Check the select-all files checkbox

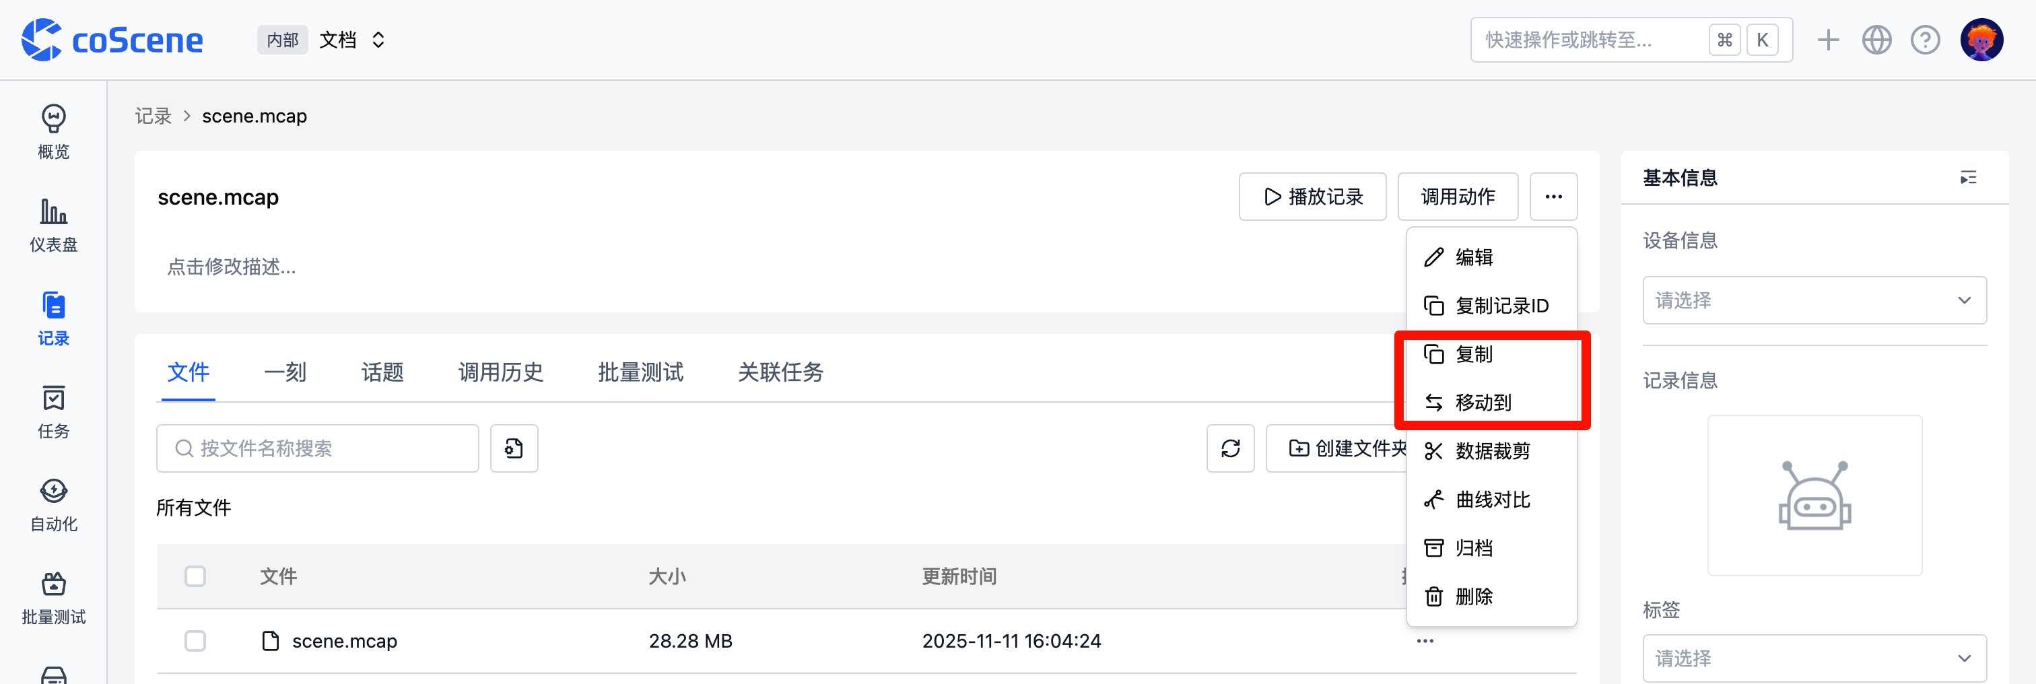195,576
